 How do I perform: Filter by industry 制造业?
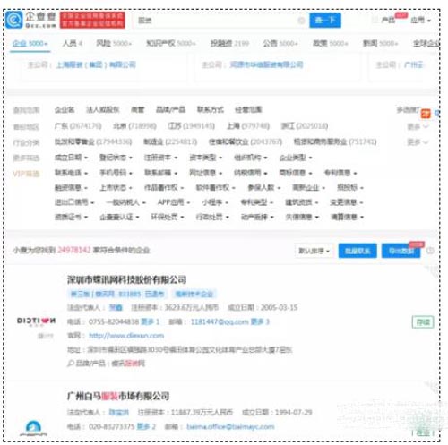point(170,141)
